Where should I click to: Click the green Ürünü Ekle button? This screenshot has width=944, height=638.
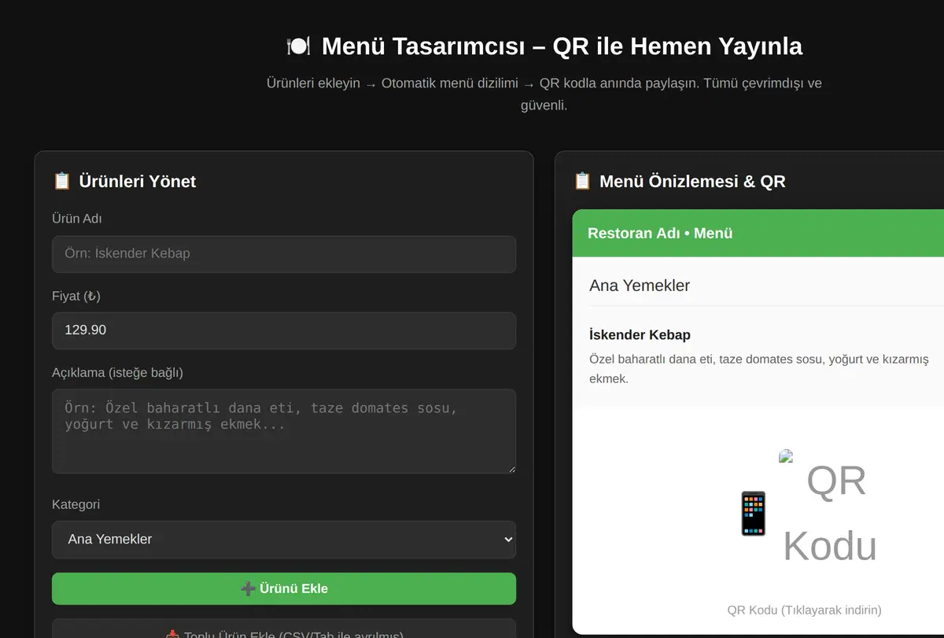pyautogui.click(x=284, y=588)
